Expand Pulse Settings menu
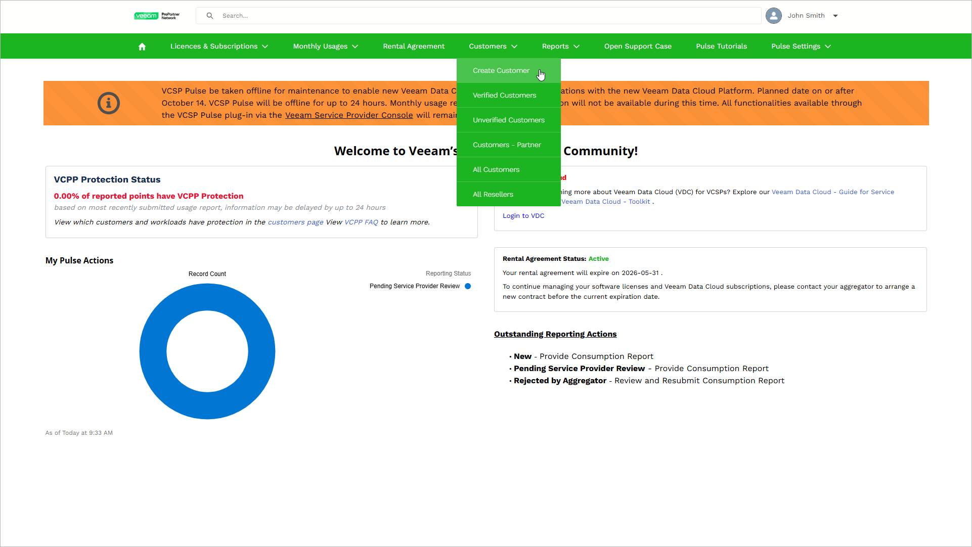 [801, 47]
